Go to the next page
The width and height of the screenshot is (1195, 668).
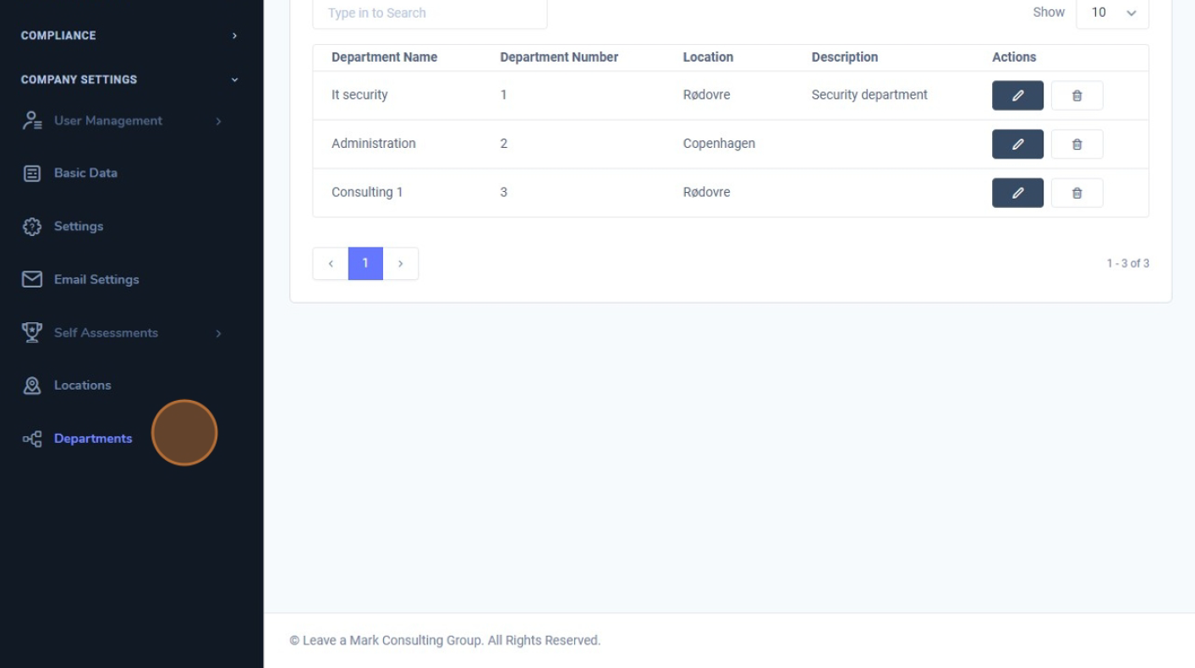[x=401, y=264]
